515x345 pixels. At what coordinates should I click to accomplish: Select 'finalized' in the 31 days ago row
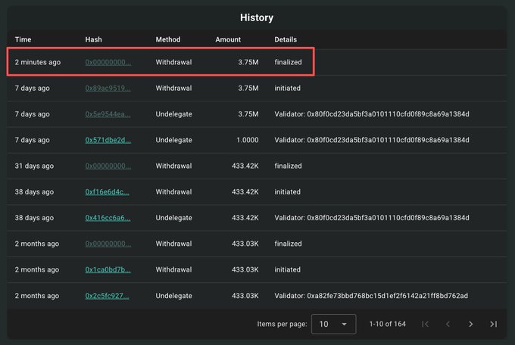tap(288, 166)
